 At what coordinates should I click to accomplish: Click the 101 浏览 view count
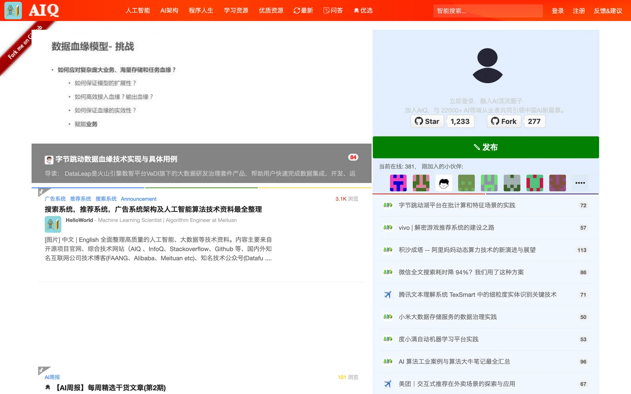(348, 377)
